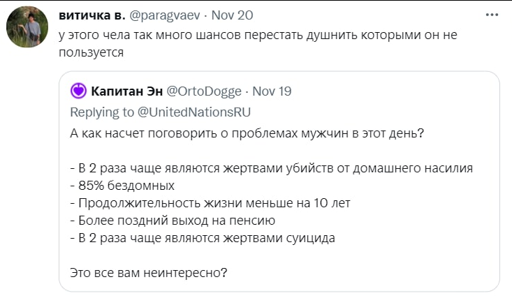Click the line about 'домашнего насилия'
Image resolution: width=512 pixels, height=298 pixels.
point(273,167)
